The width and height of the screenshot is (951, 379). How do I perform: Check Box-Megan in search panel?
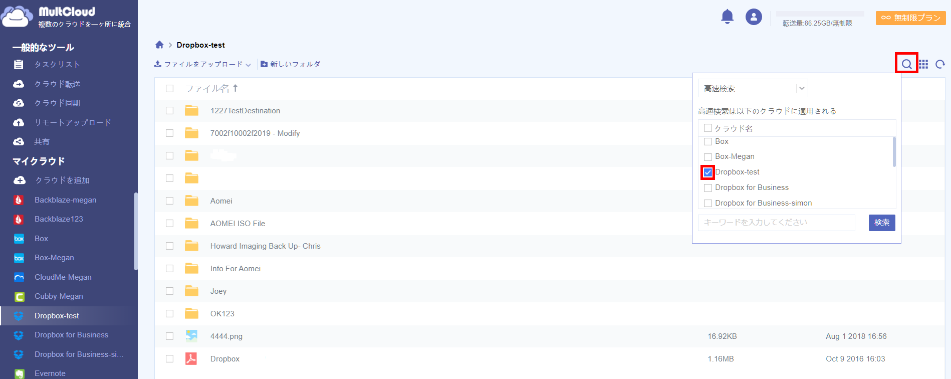tap(708, 157)
